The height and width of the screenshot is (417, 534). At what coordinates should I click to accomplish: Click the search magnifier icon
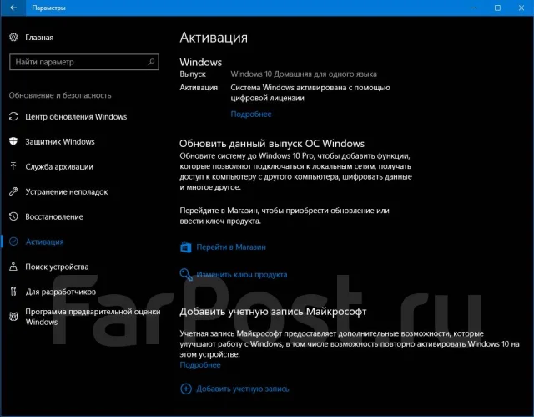coord(151,62)
